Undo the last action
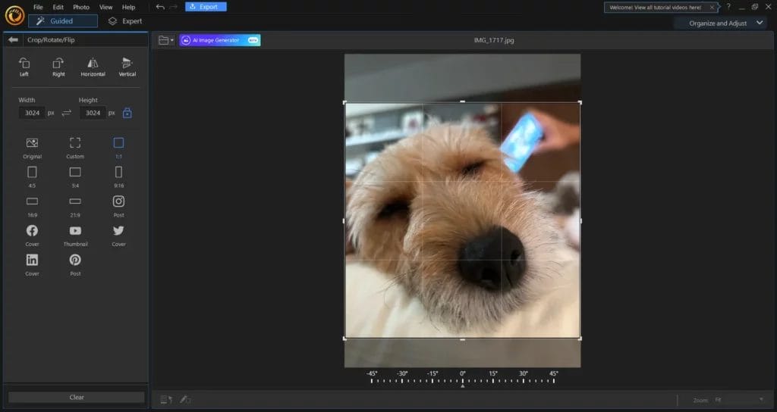Screen dimensions: 777x412 coord(160,7)
